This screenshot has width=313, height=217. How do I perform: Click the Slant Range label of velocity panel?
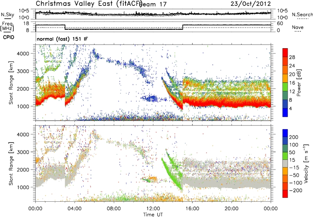tap(11, 163)
